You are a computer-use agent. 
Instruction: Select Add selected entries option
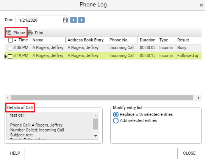point(116,120)
